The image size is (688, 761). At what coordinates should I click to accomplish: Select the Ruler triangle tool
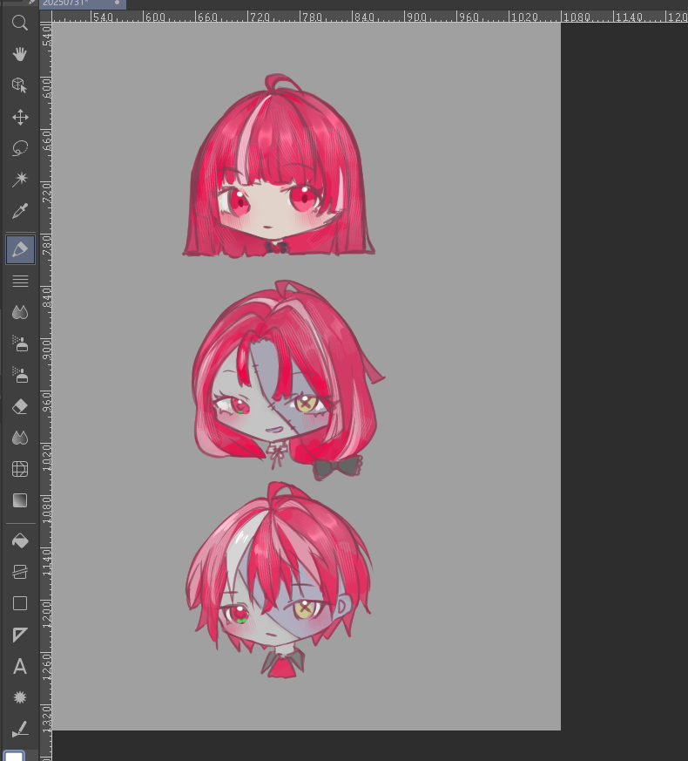click(x=20, y=635)
